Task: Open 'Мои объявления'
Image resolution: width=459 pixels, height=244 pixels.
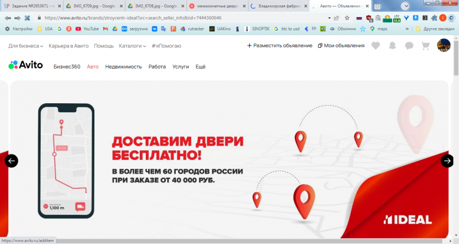Action: pyautogui.click(x=341, y=45)
